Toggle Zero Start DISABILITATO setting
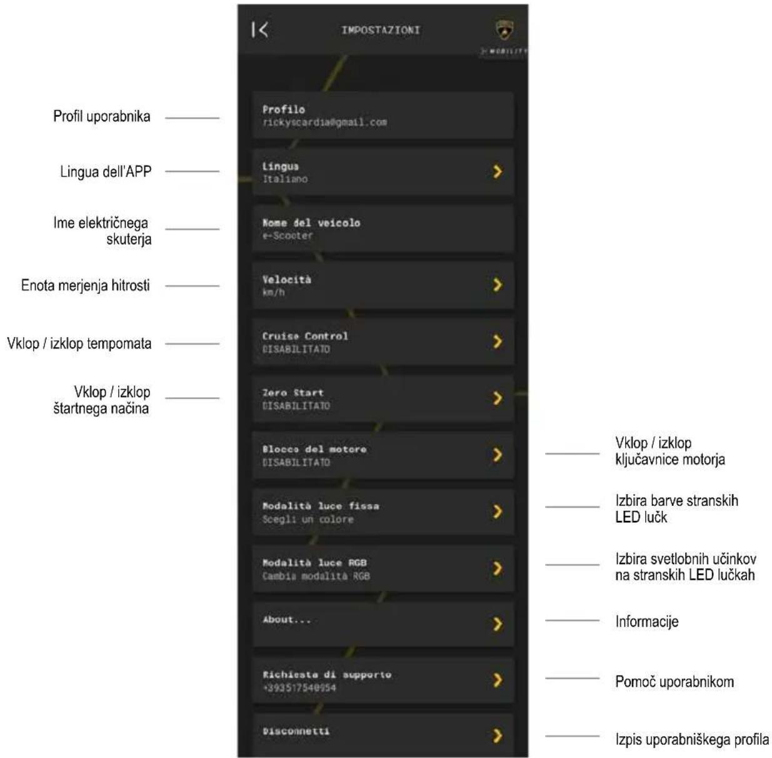The image size is (772, 758). coord(296,406)
